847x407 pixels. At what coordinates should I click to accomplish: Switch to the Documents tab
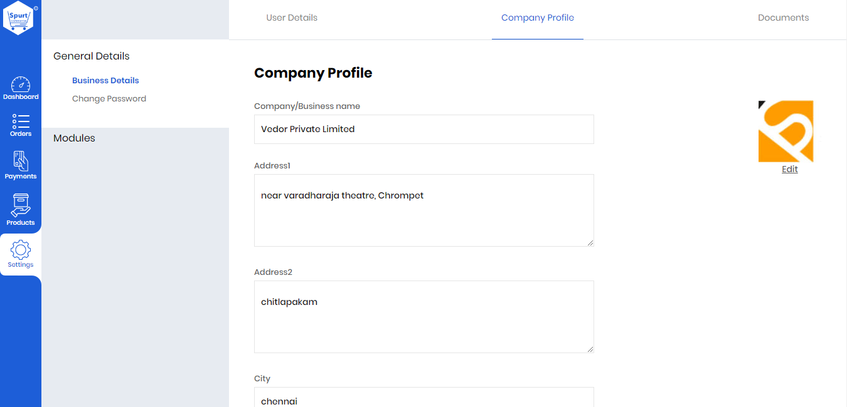[x=783, y=18]
